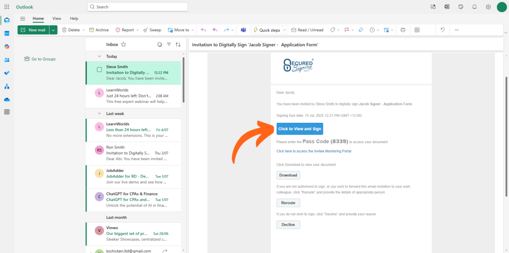Open the Vimeo email
Screen dimensions: 509x253
[133, 234]
